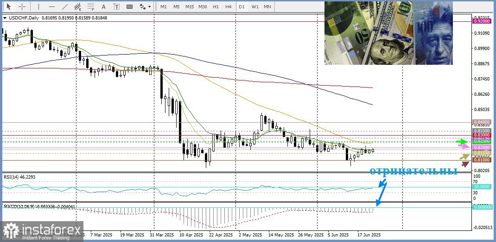Click the rectangle shape tool
This screenshot has height=242, width=496.
tap(129, 6)
